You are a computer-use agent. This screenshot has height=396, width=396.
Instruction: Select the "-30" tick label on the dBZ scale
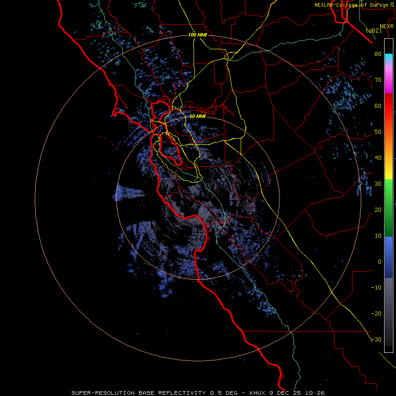(376, 339)
